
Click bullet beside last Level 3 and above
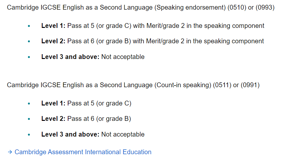pos(29,135)
